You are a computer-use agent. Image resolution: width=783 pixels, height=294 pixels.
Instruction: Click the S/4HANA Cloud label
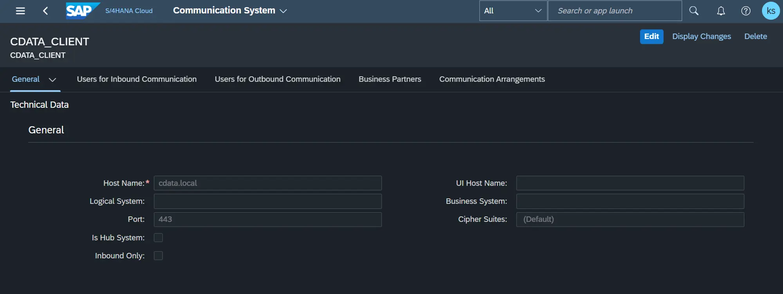click(x=129, y=11)
